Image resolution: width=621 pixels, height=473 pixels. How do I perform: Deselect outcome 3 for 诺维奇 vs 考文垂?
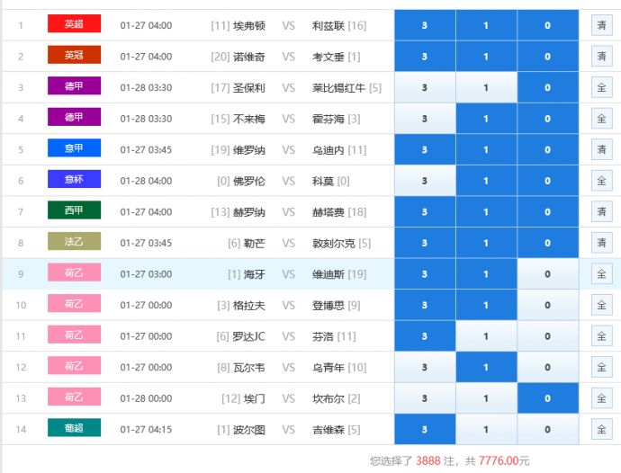(425, 57)
